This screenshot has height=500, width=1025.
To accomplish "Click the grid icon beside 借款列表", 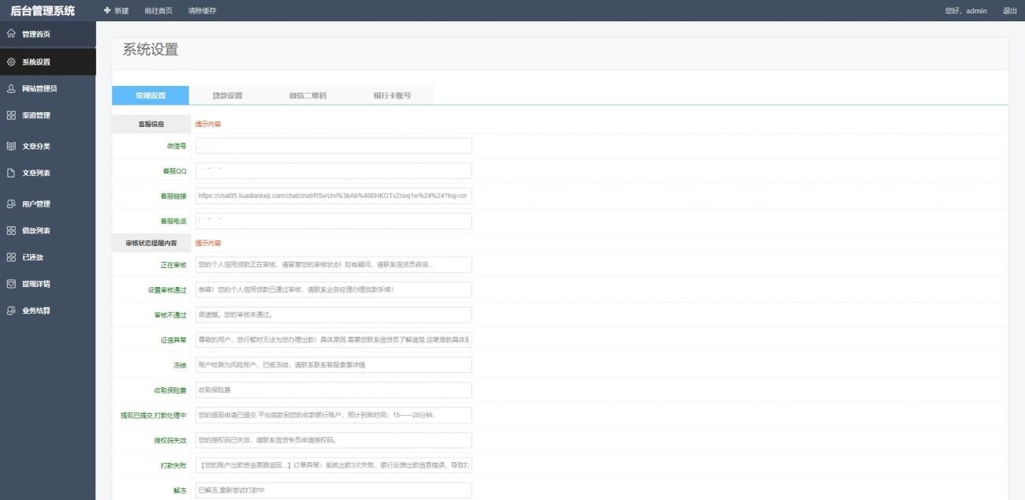I will point(11,230).
